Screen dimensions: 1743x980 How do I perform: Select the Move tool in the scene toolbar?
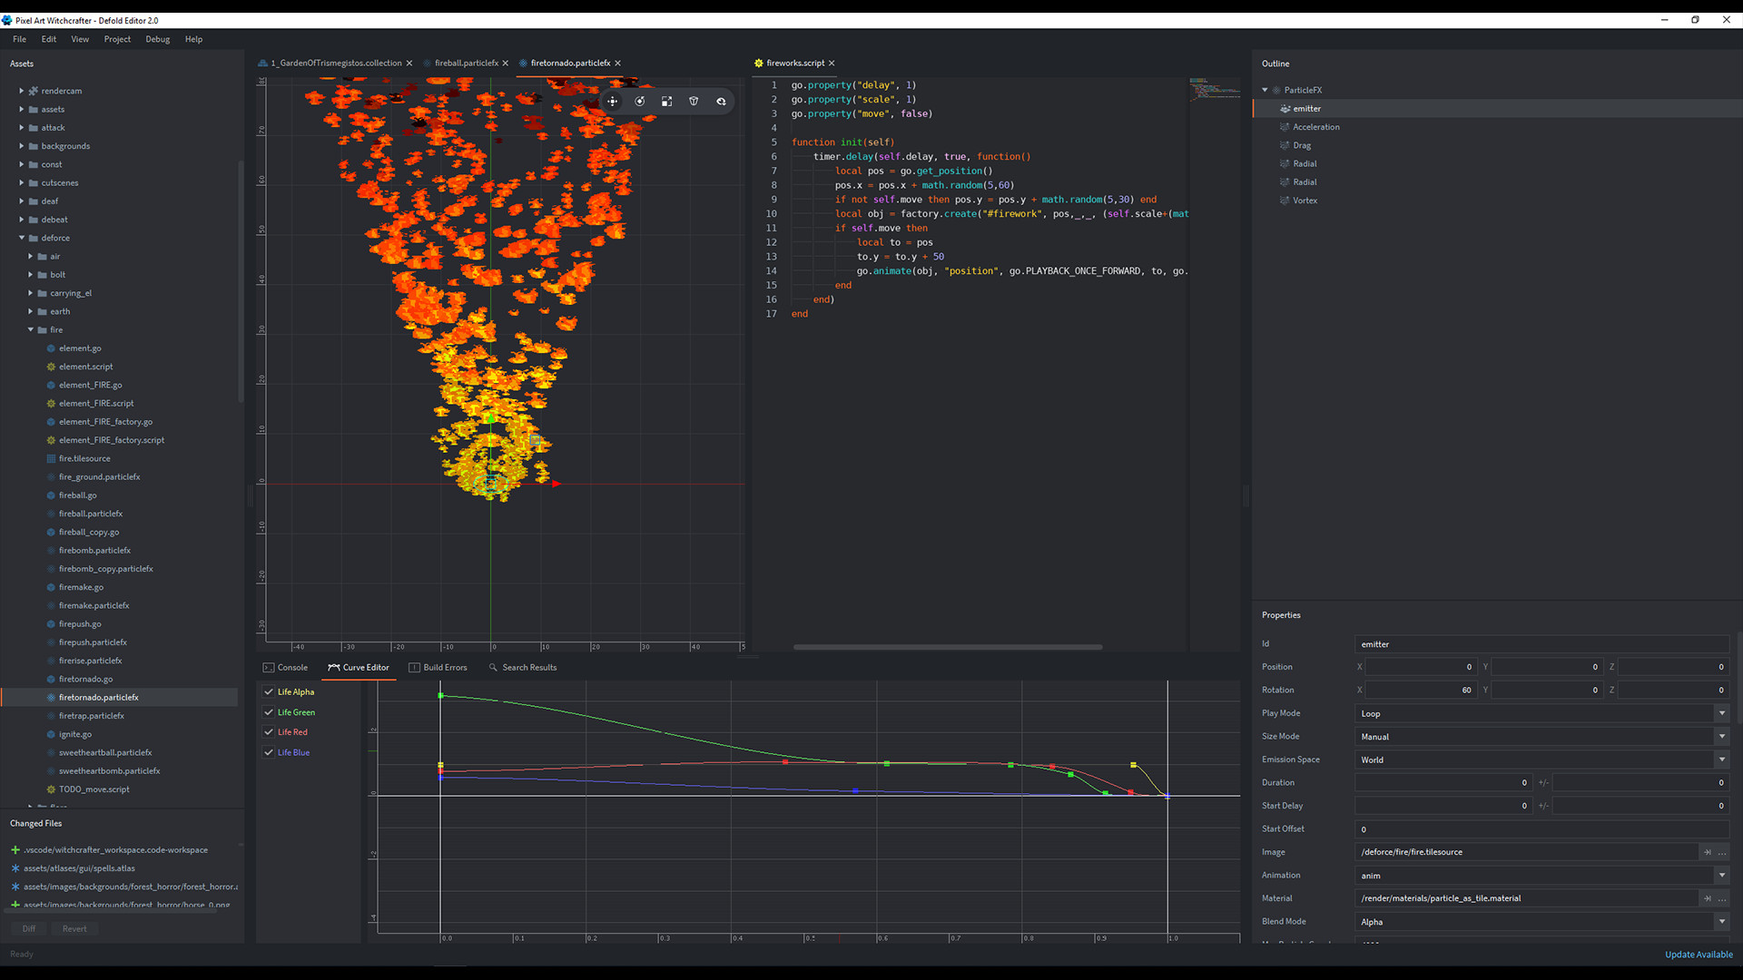[613, 101]
